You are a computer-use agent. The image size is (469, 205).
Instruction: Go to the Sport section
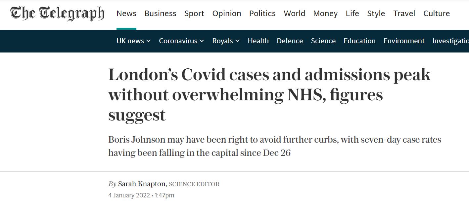click(x=194, y=14)
